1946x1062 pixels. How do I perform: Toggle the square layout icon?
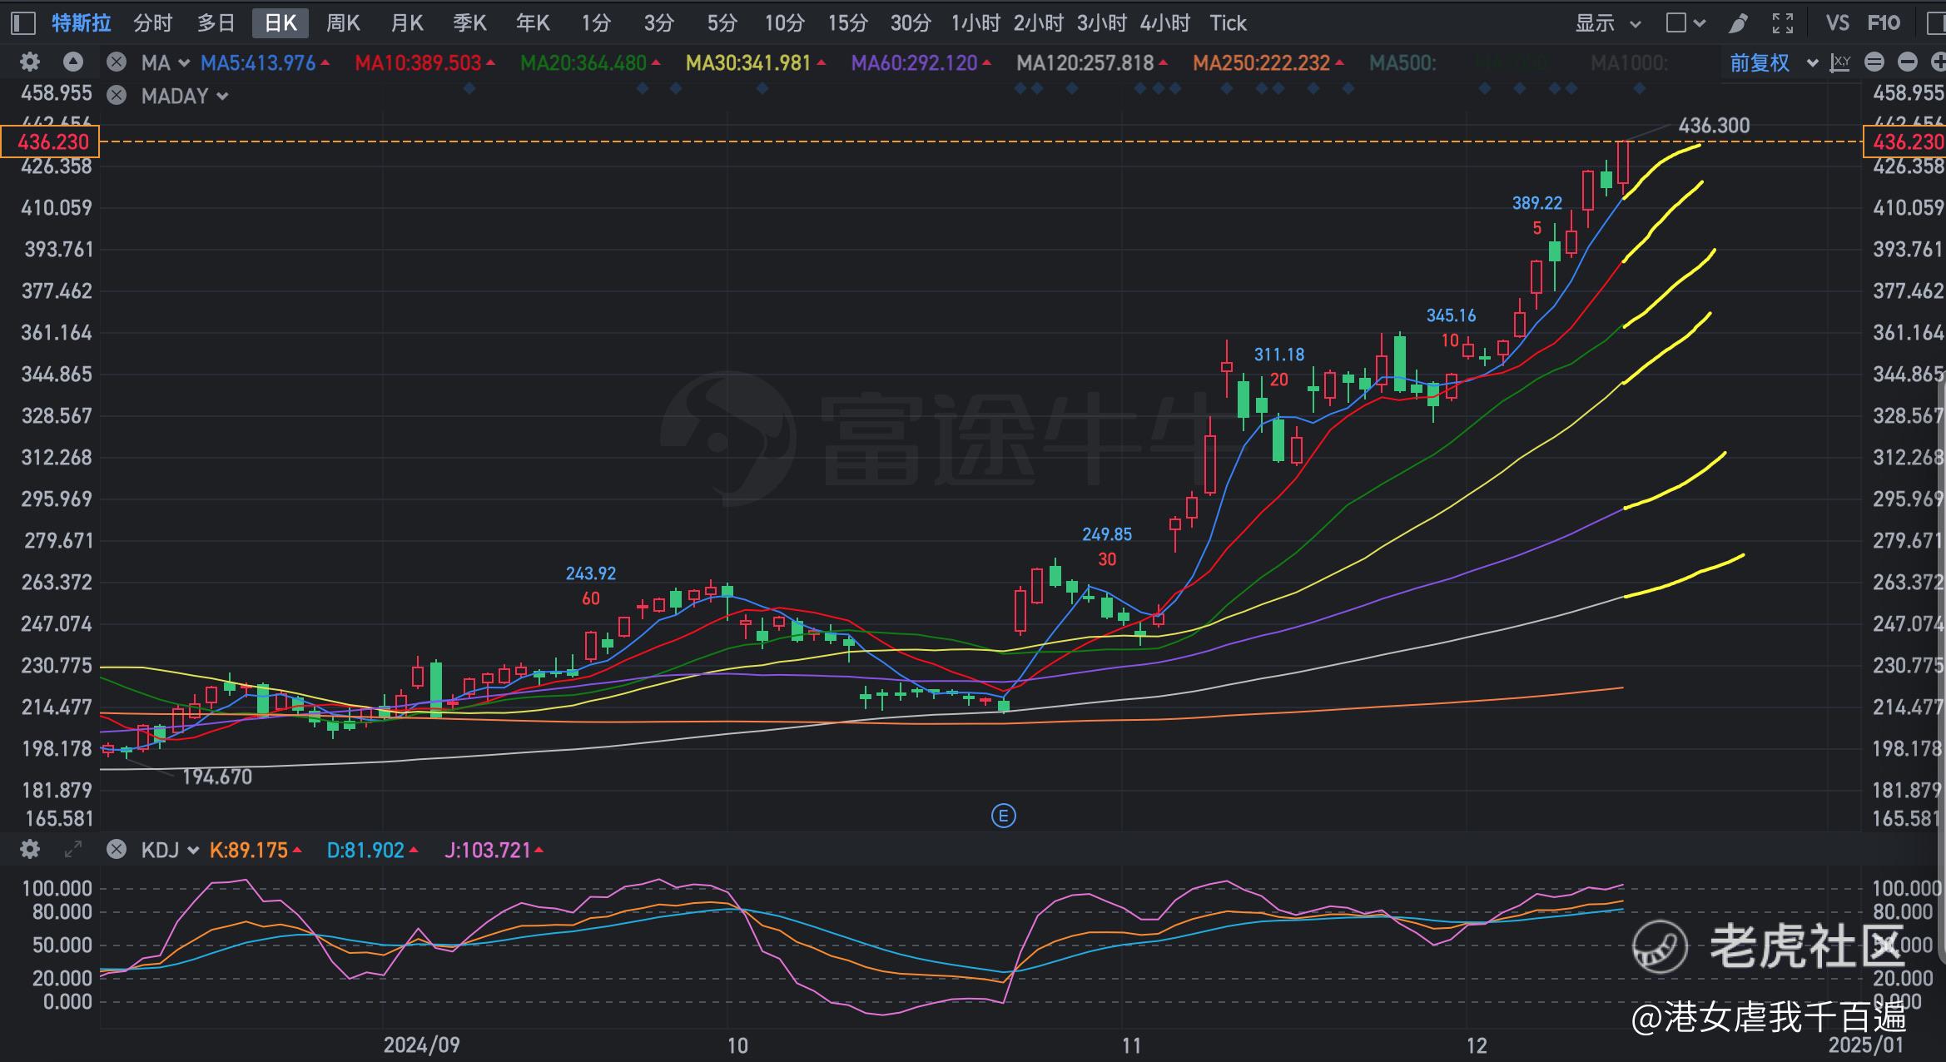(x=1675, y=23)
